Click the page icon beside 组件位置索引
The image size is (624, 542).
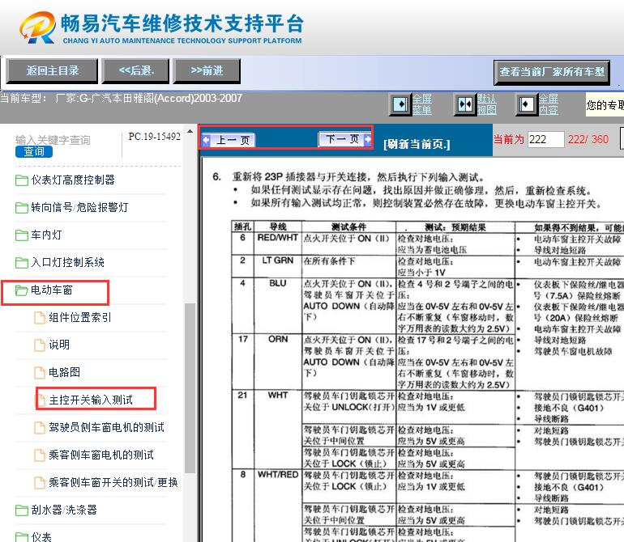(40, 318)
